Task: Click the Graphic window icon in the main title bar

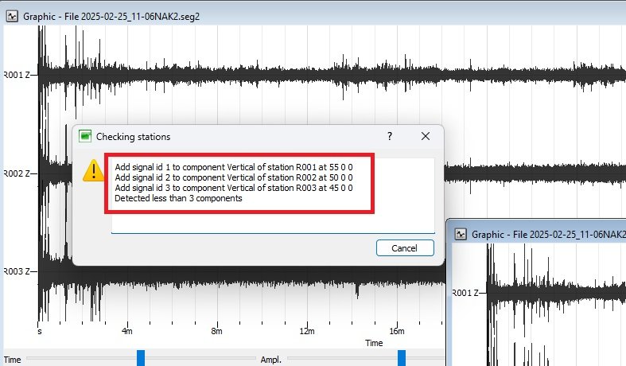Action: click(x=13, y=15)
